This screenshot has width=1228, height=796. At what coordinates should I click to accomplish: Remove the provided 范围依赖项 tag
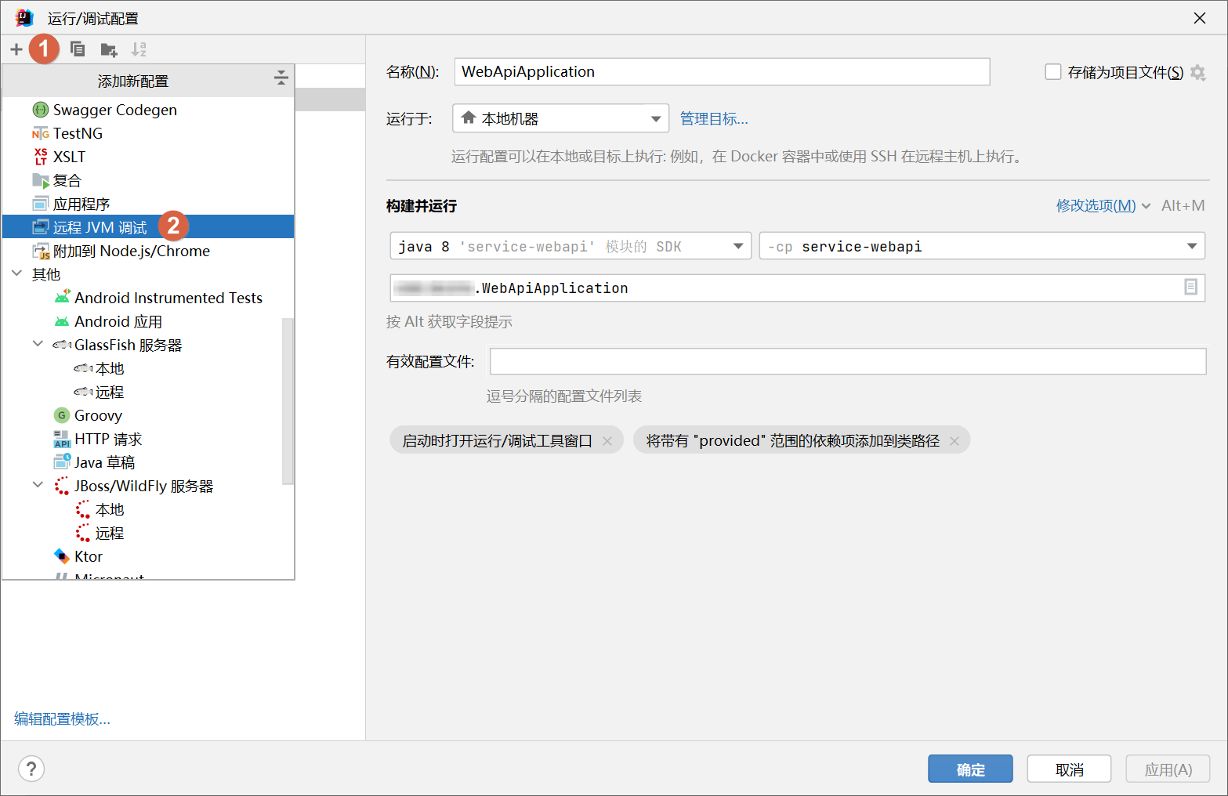point(955,441)
